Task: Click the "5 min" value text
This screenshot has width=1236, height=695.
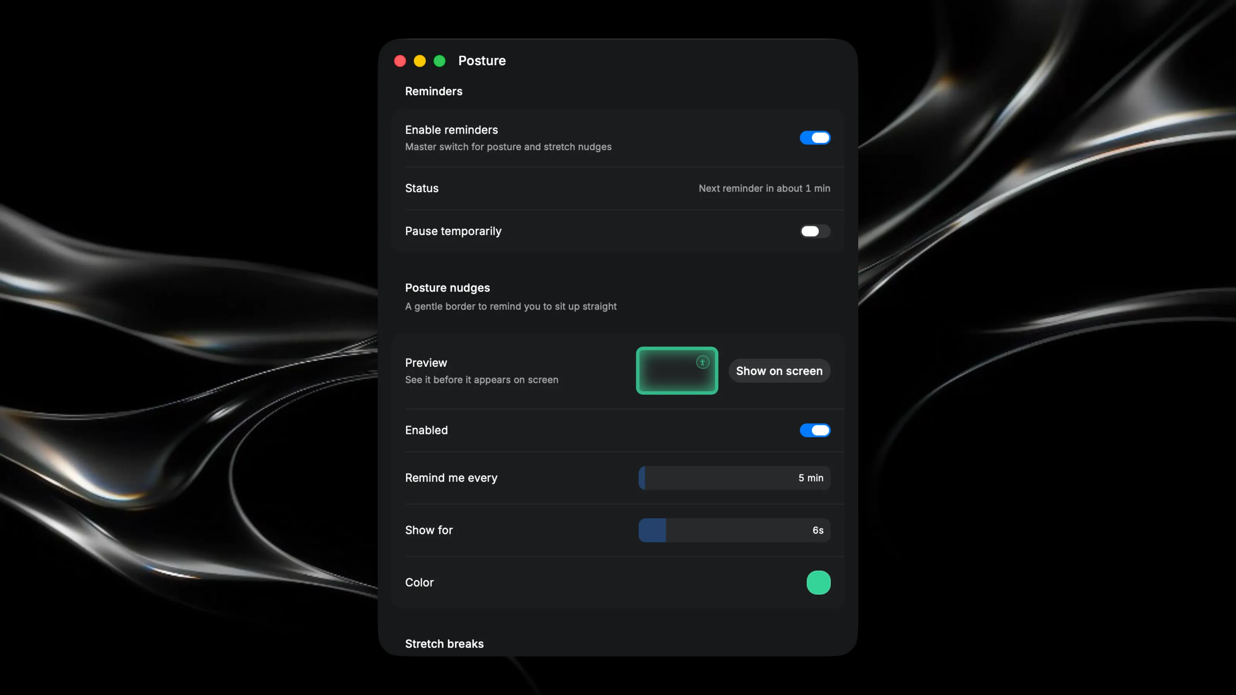Action: pyautogui.click(x=811, y=478)
